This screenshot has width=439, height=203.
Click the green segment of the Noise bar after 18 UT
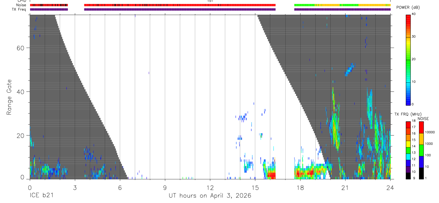click(304, 5)
